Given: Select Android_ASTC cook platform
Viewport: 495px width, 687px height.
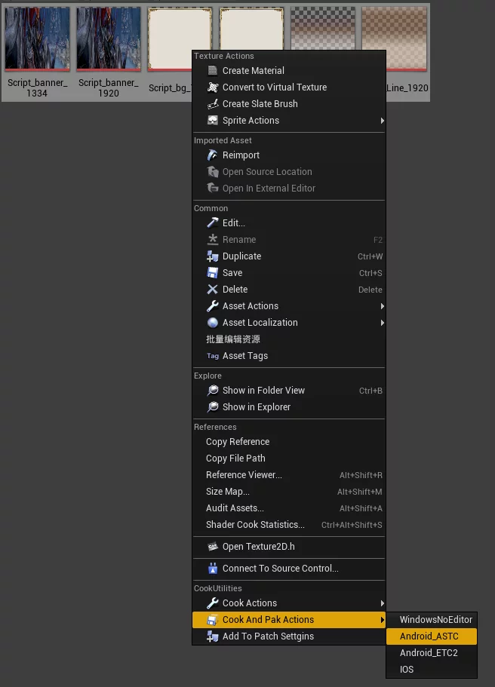Looking at the screenshot, I should [429, 636].
